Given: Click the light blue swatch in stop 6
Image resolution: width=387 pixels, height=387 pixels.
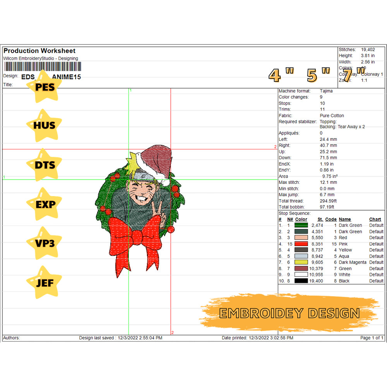Looking at the screenshot, I should pyautogui.click(x=301, y=256).
